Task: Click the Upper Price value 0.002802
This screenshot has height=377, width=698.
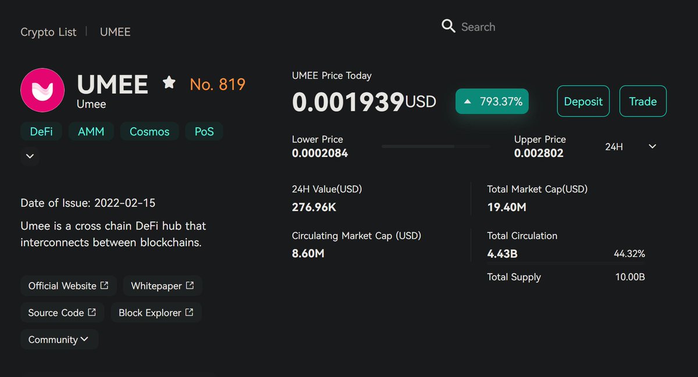Action: (539, 153)
